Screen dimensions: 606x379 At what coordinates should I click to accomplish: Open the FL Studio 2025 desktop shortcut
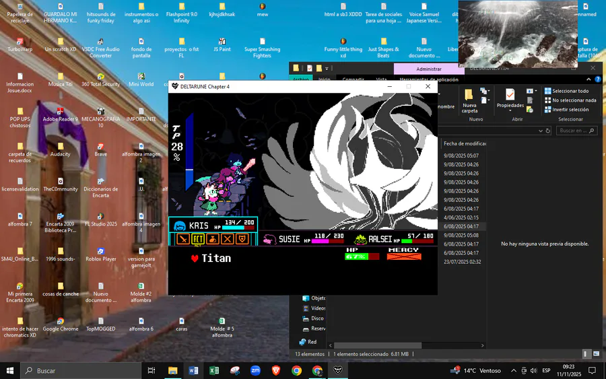(101, 219)
